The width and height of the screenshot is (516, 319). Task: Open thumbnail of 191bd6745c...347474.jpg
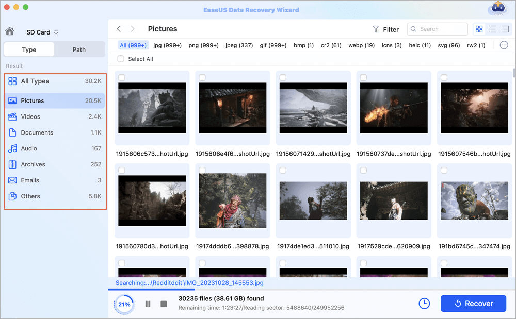475,201
